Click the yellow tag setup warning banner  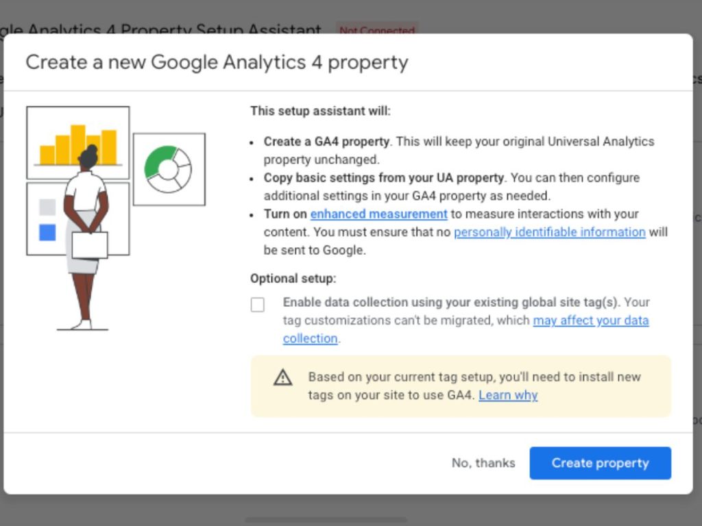click(461, 386)
